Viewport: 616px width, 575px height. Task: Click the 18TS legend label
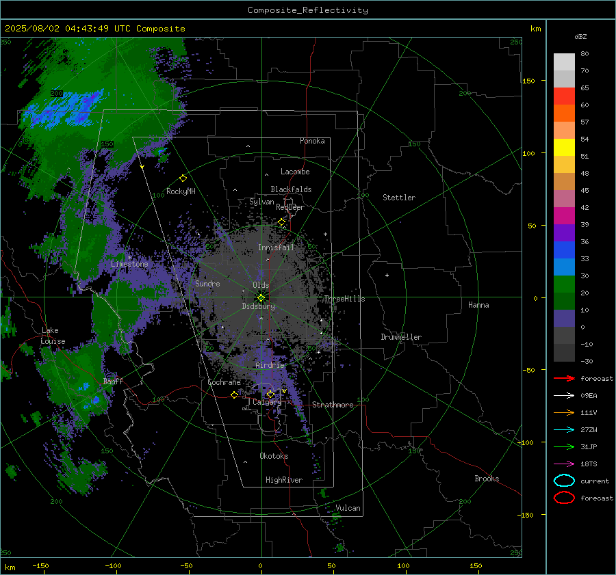click(x=589, y=464)
